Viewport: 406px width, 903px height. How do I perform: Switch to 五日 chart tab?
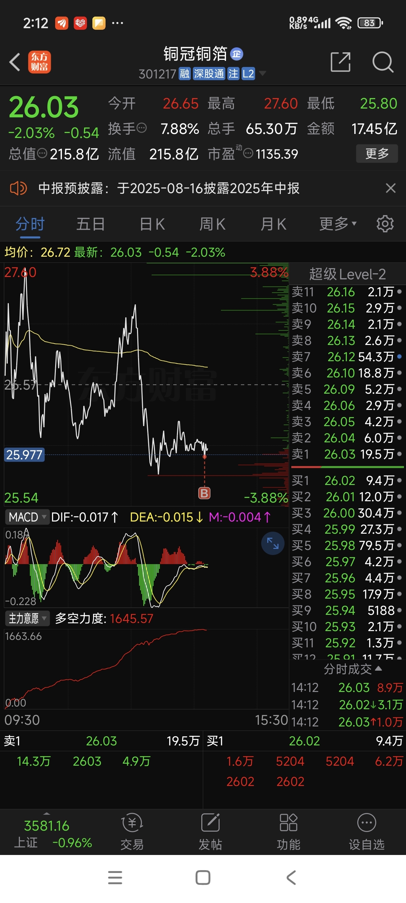tap(91, 224)
